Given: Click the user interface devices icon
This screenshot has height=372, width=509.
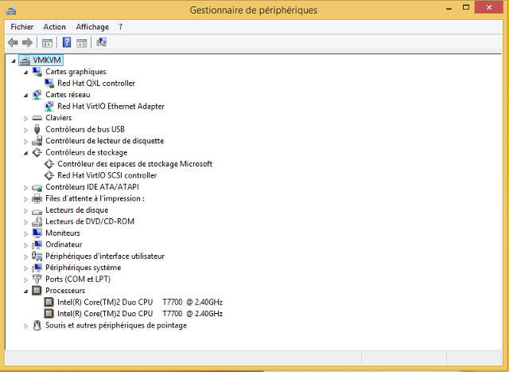Looking at the screenshot, I should point(37,256).
